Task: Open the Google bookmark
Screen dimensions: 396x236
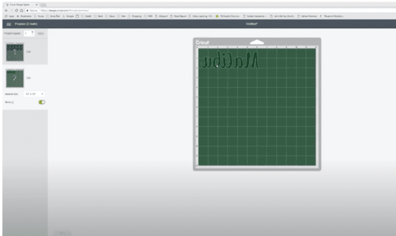Action: pyautogui.click(x=68, y=16)
